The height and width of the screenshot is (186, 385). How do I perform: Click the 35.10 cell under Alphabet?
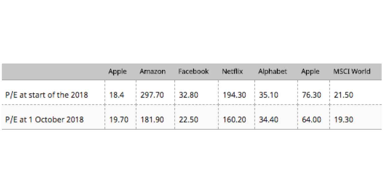pos(269,95)
